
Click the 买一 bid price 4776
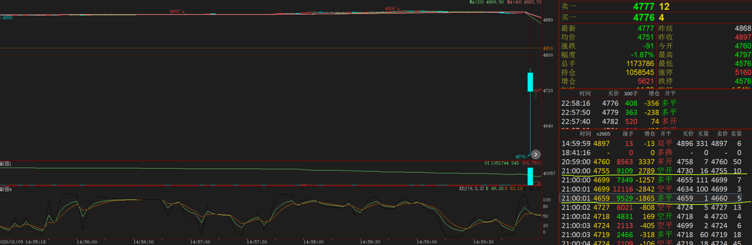643,17
